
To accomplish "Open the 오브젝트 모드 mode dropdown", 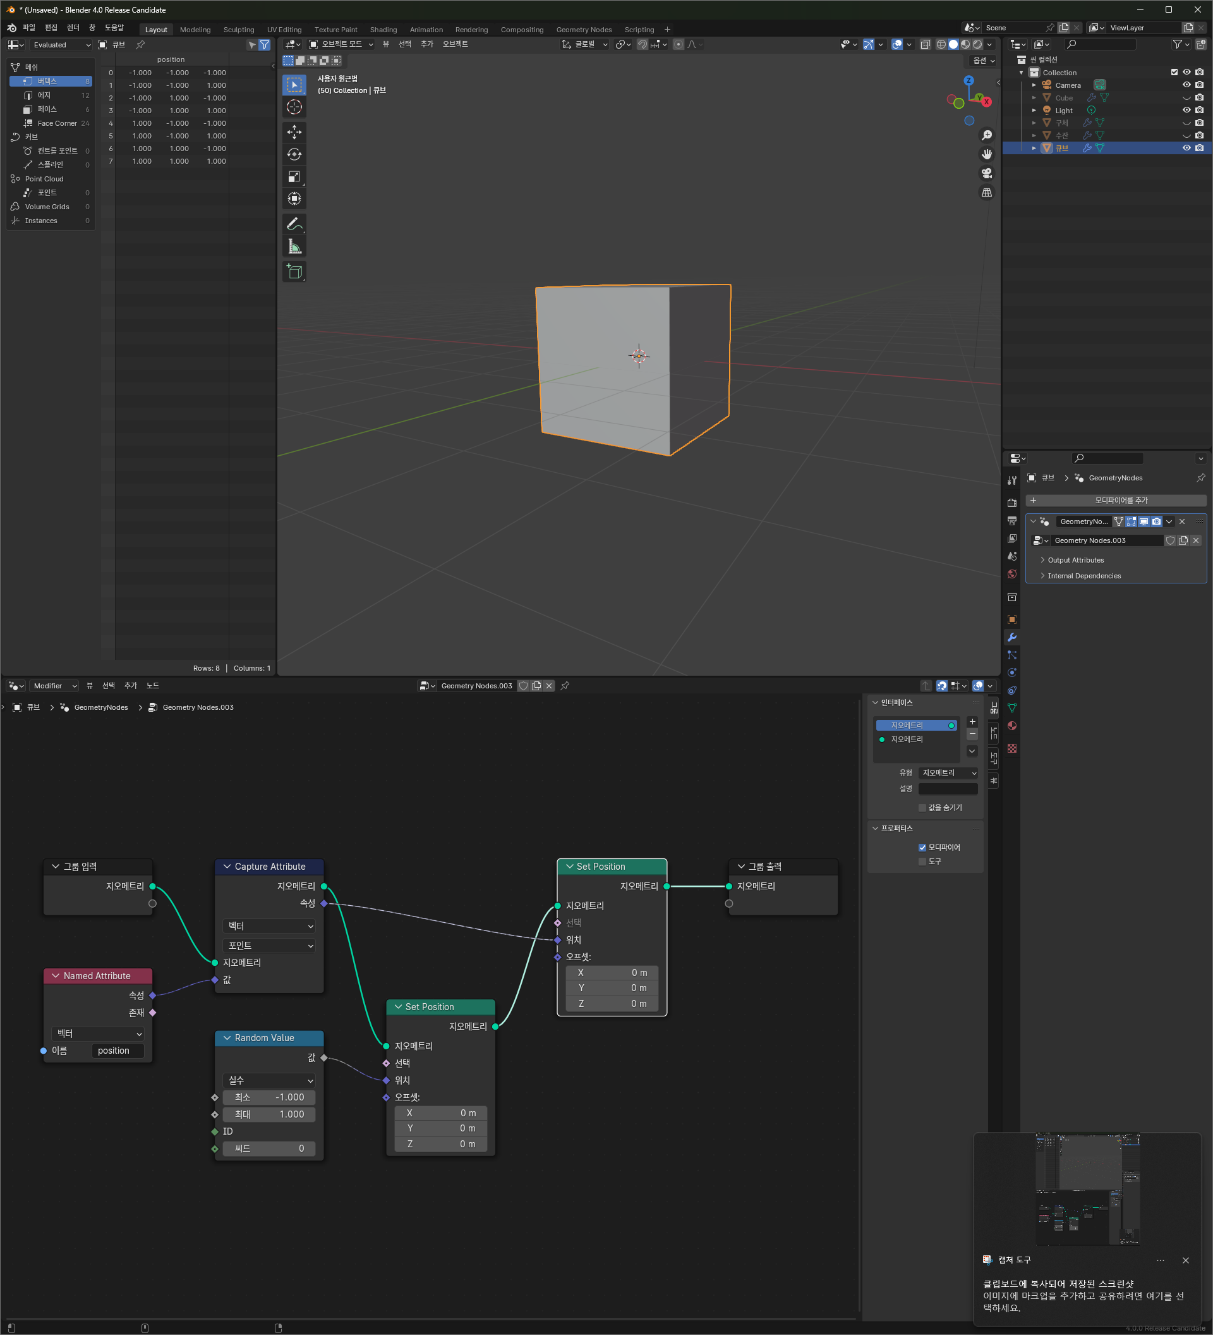I will tap(341, 44).
